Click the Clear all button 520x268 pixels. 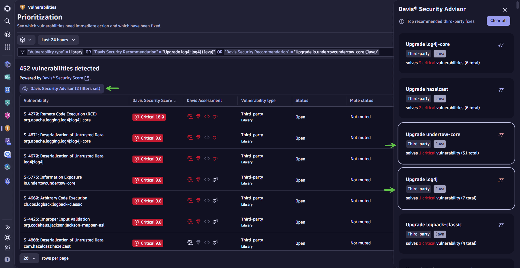(498, 21)
